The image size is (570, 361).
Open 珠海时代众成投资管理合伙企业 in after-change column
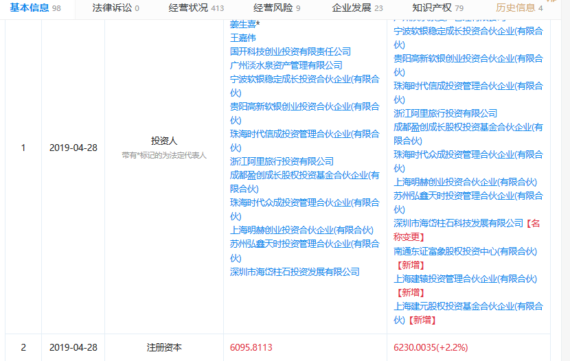[x=468, y=161]
